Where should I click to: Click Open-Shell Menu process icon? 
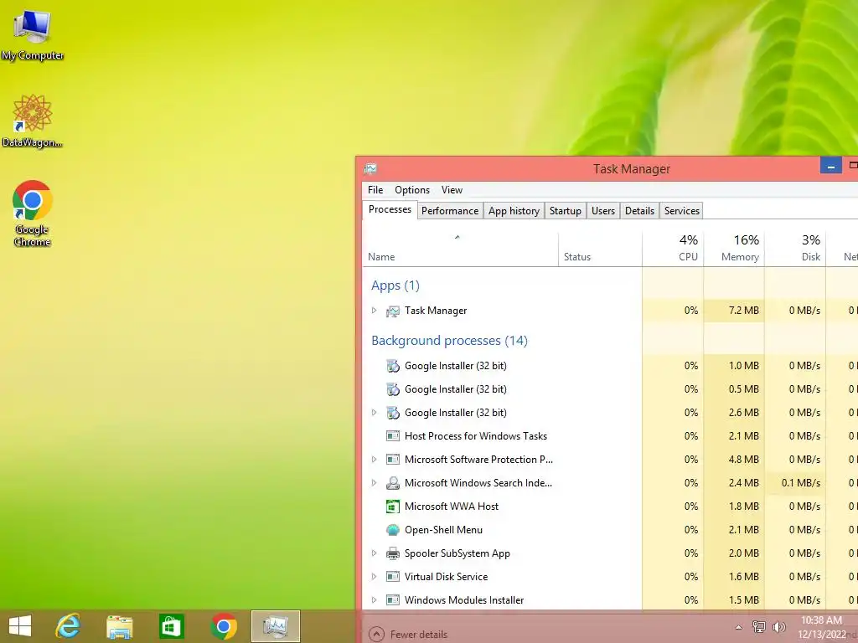pyautogui.click(x=392, y=530)
